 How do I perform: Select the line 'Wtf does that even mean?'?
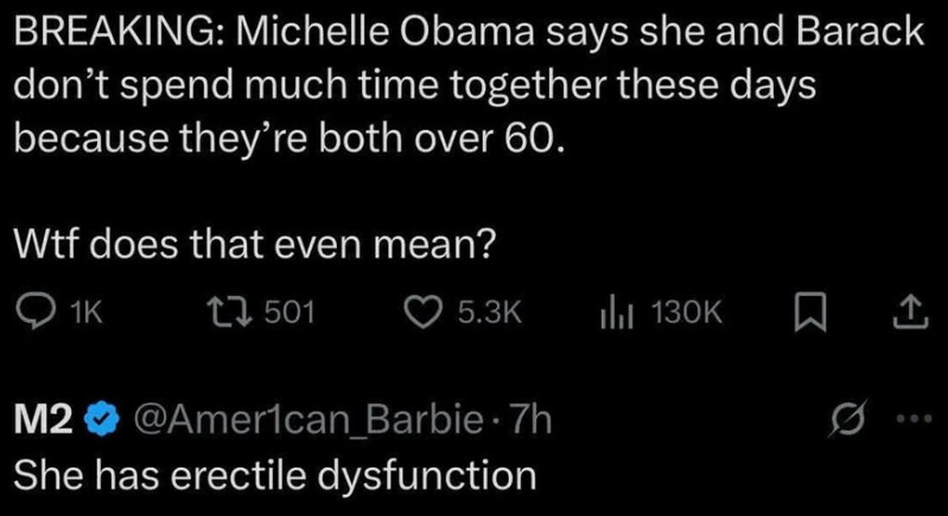click(x=255, y=243)
